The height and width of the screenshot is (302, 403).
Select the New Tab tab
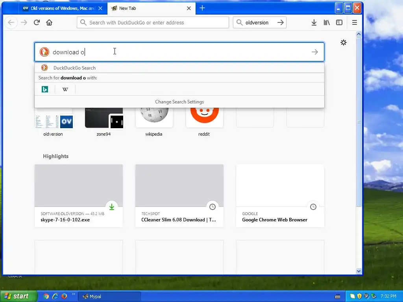click(152, 8)
